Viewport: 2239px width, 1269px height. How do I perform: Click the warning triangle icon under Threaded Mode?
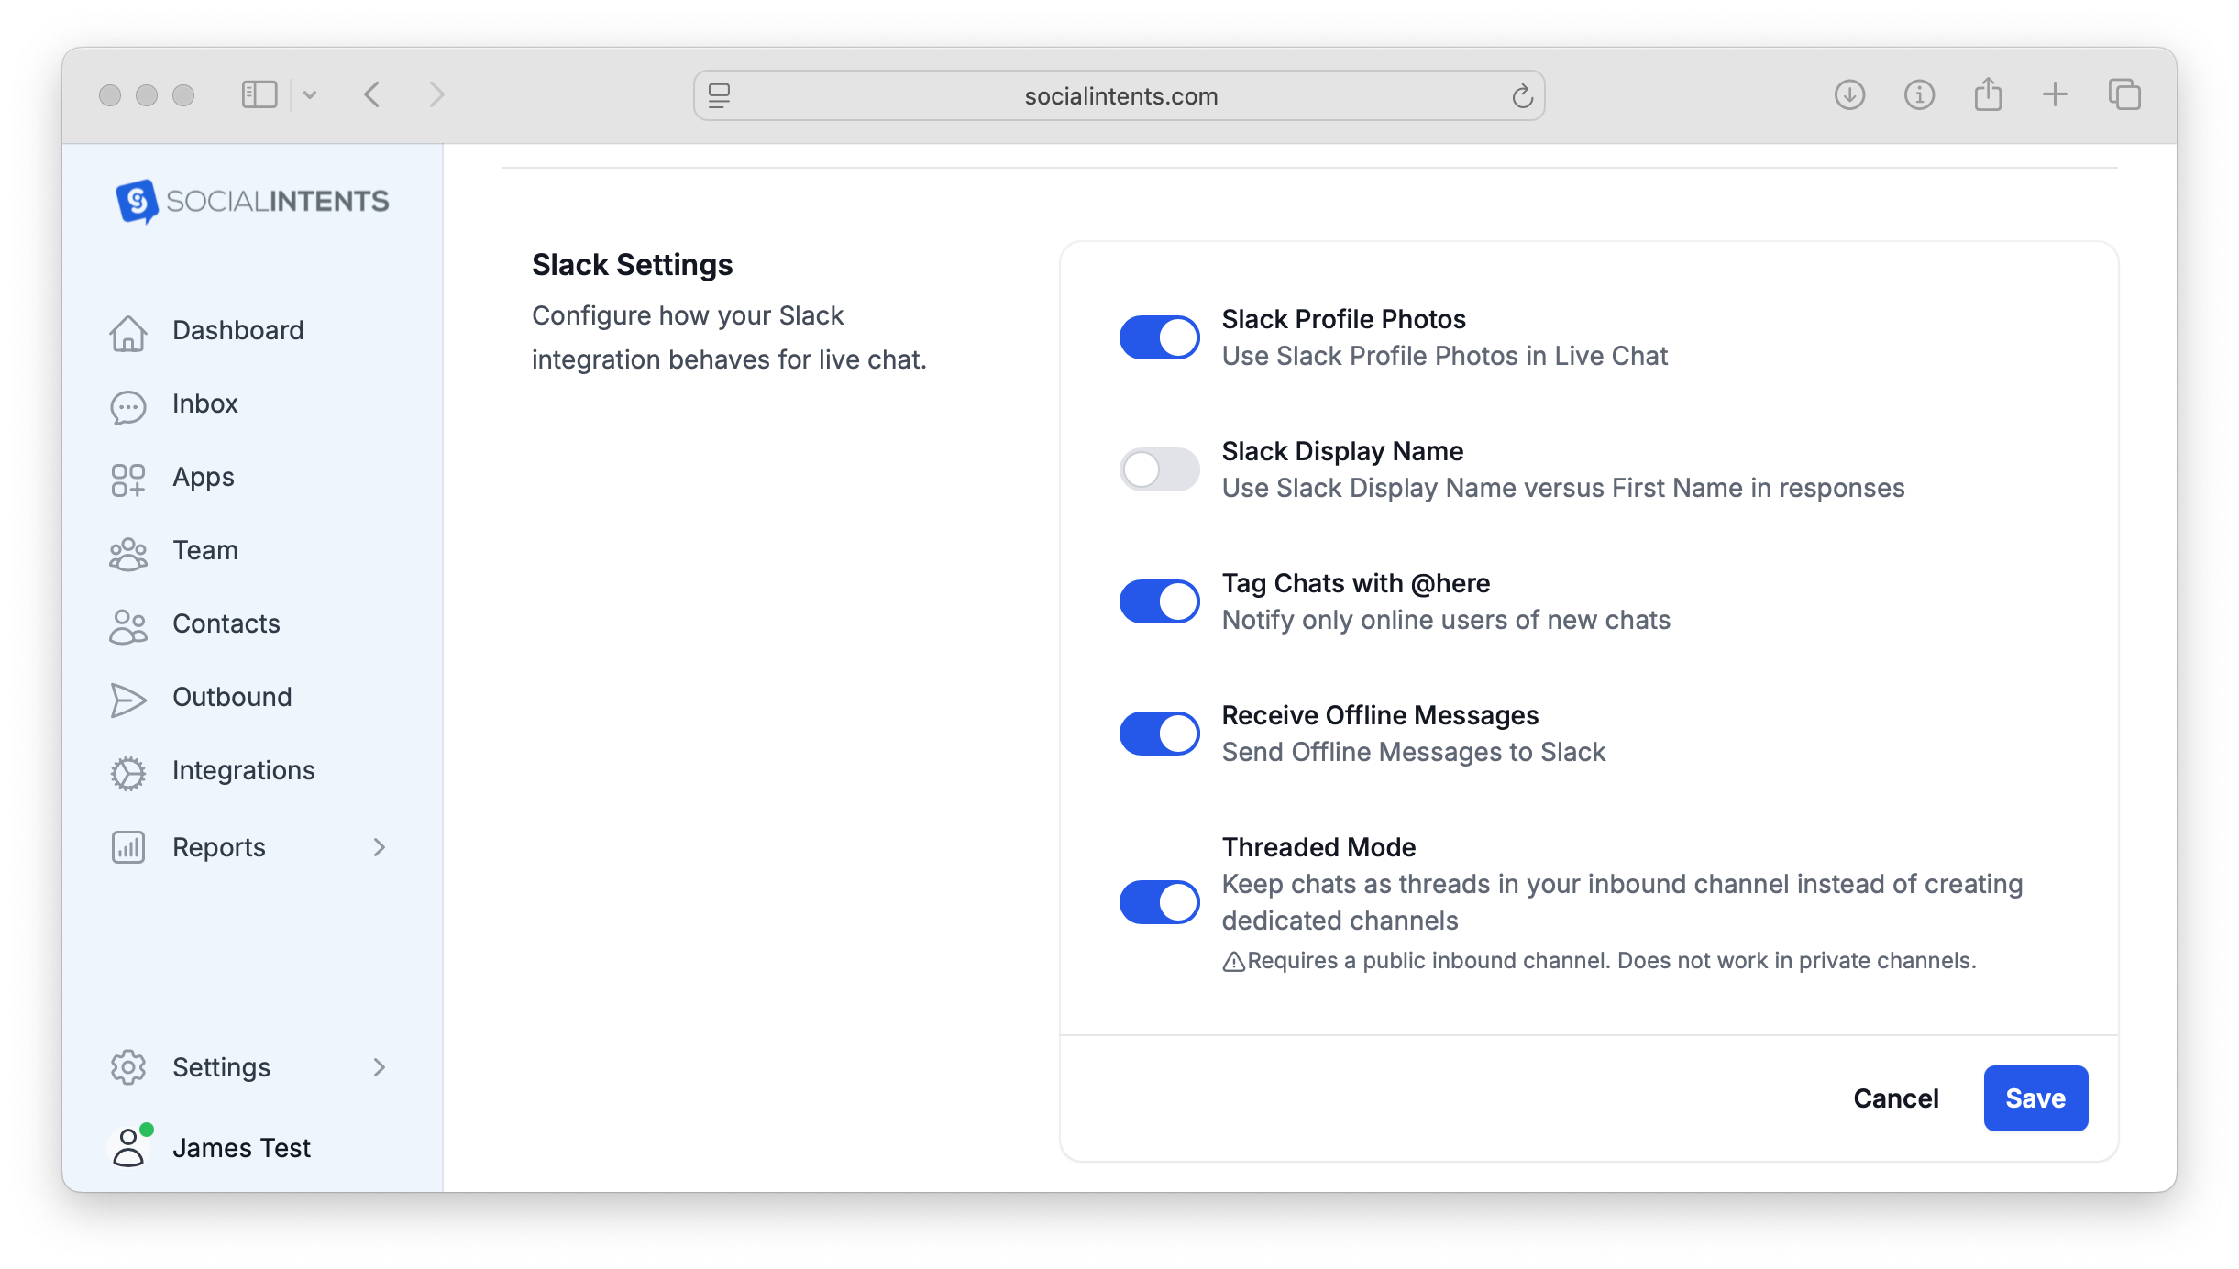pos(1233,962)
